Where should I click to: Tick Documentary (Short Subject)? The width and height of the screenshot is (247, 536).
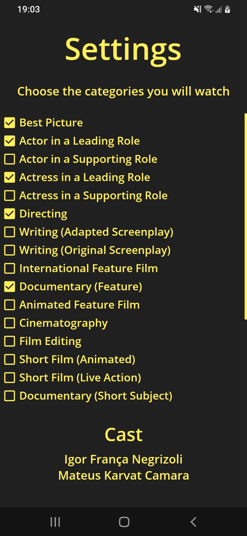[10, 396]
